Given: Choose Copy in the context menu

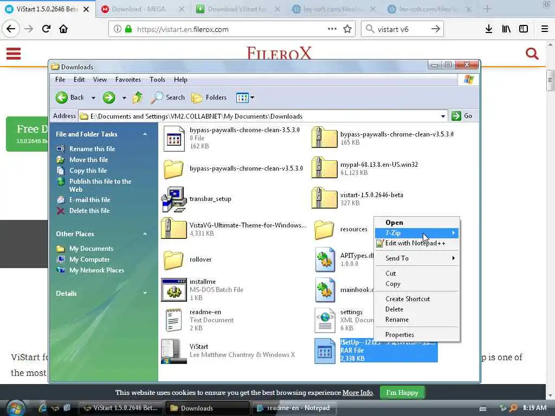Looking at the screenshot, I should click(417, 284).
